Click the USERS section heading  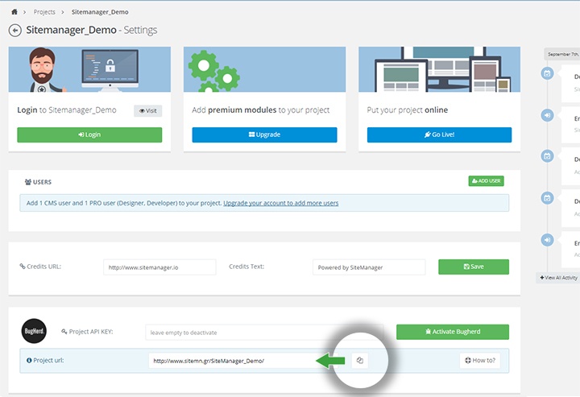pos(38,182)
